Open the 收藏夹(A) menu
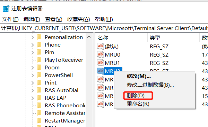This screenshot has width=208, height=127. [x=79, y=19]
